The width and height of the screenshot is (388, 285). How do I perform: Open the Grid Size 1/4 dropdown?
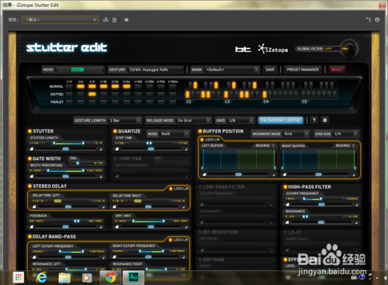point(346,134)
